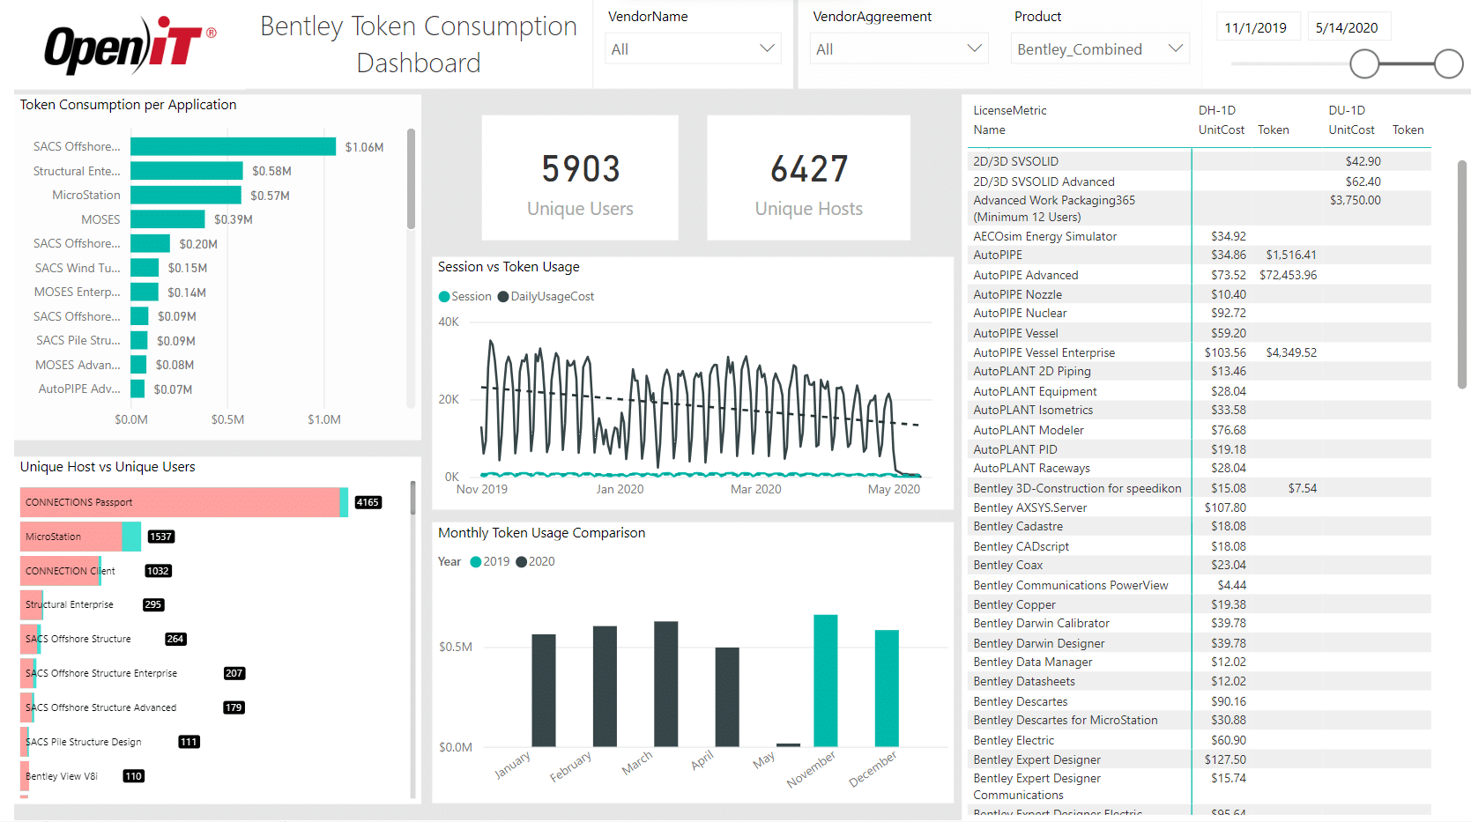This screenshot has width=1471, height=822.
Task: Select the Bentley 3D-Construction for speedikon row
Action: (x=1201, y=488)
